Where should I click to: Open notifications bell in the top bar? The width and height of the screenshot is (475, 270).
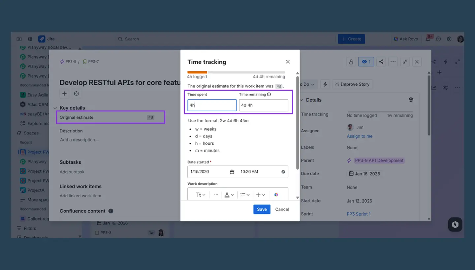pyautogui.click(x=428, y=39)
